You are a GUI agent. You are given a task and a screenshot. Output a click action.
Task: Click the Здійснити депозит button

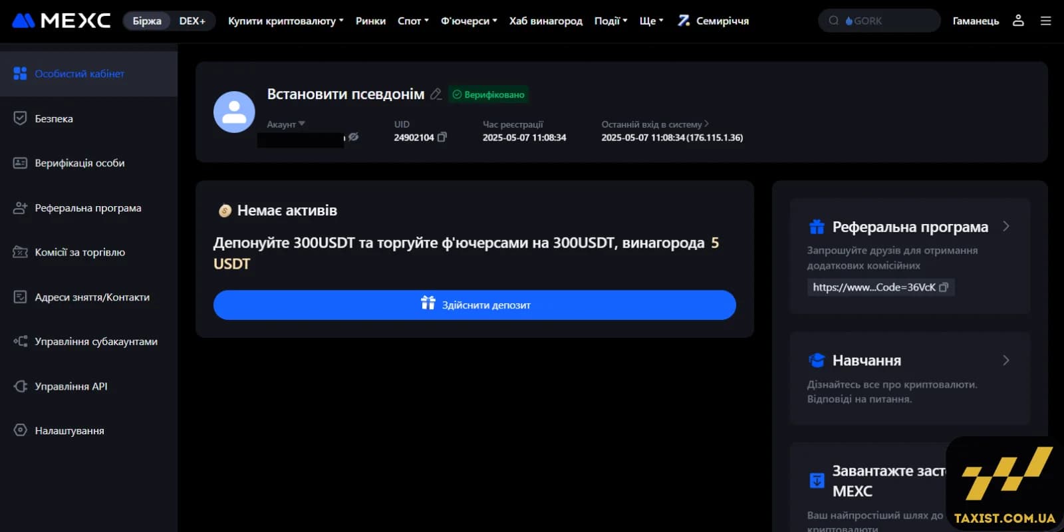[x=474, y=305]
